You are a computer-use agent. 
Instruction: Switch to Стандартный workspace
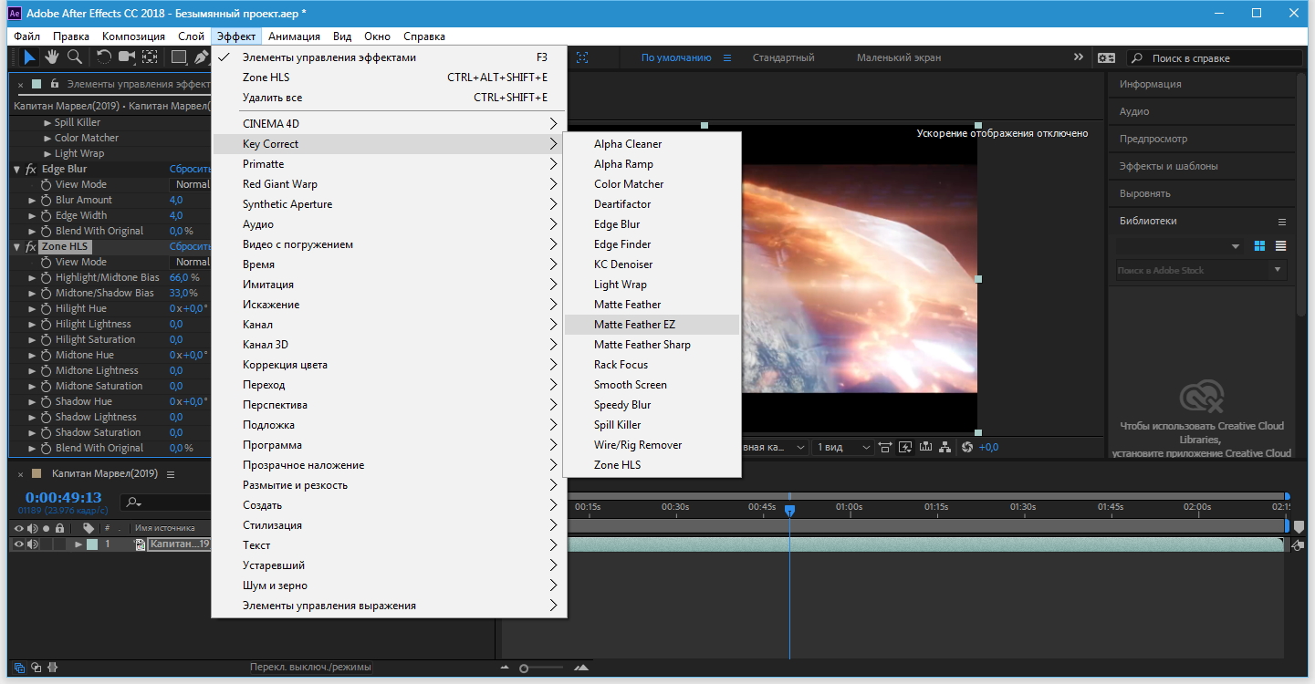783,57
